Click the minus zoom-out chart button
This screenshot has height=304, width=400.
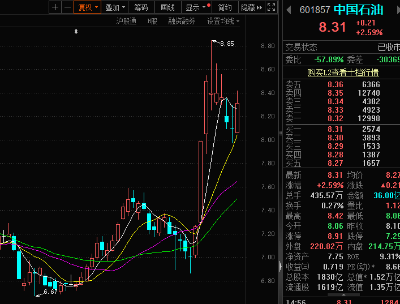67,7
